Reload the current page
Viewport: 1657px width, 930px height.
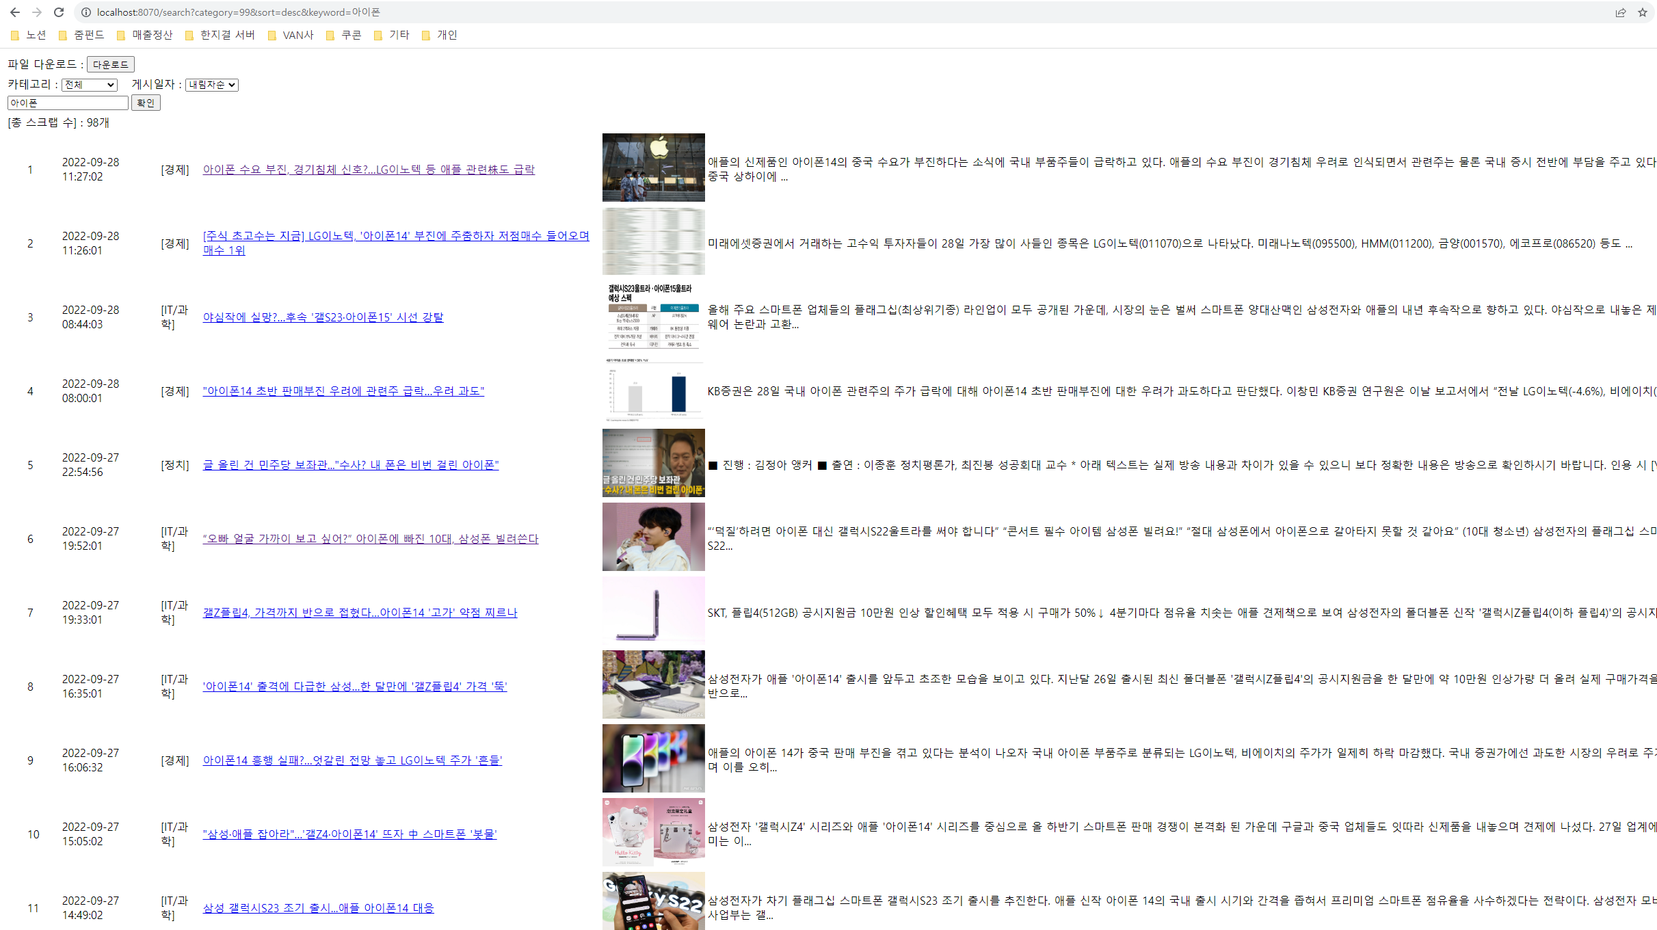click(x=59, y=12)
